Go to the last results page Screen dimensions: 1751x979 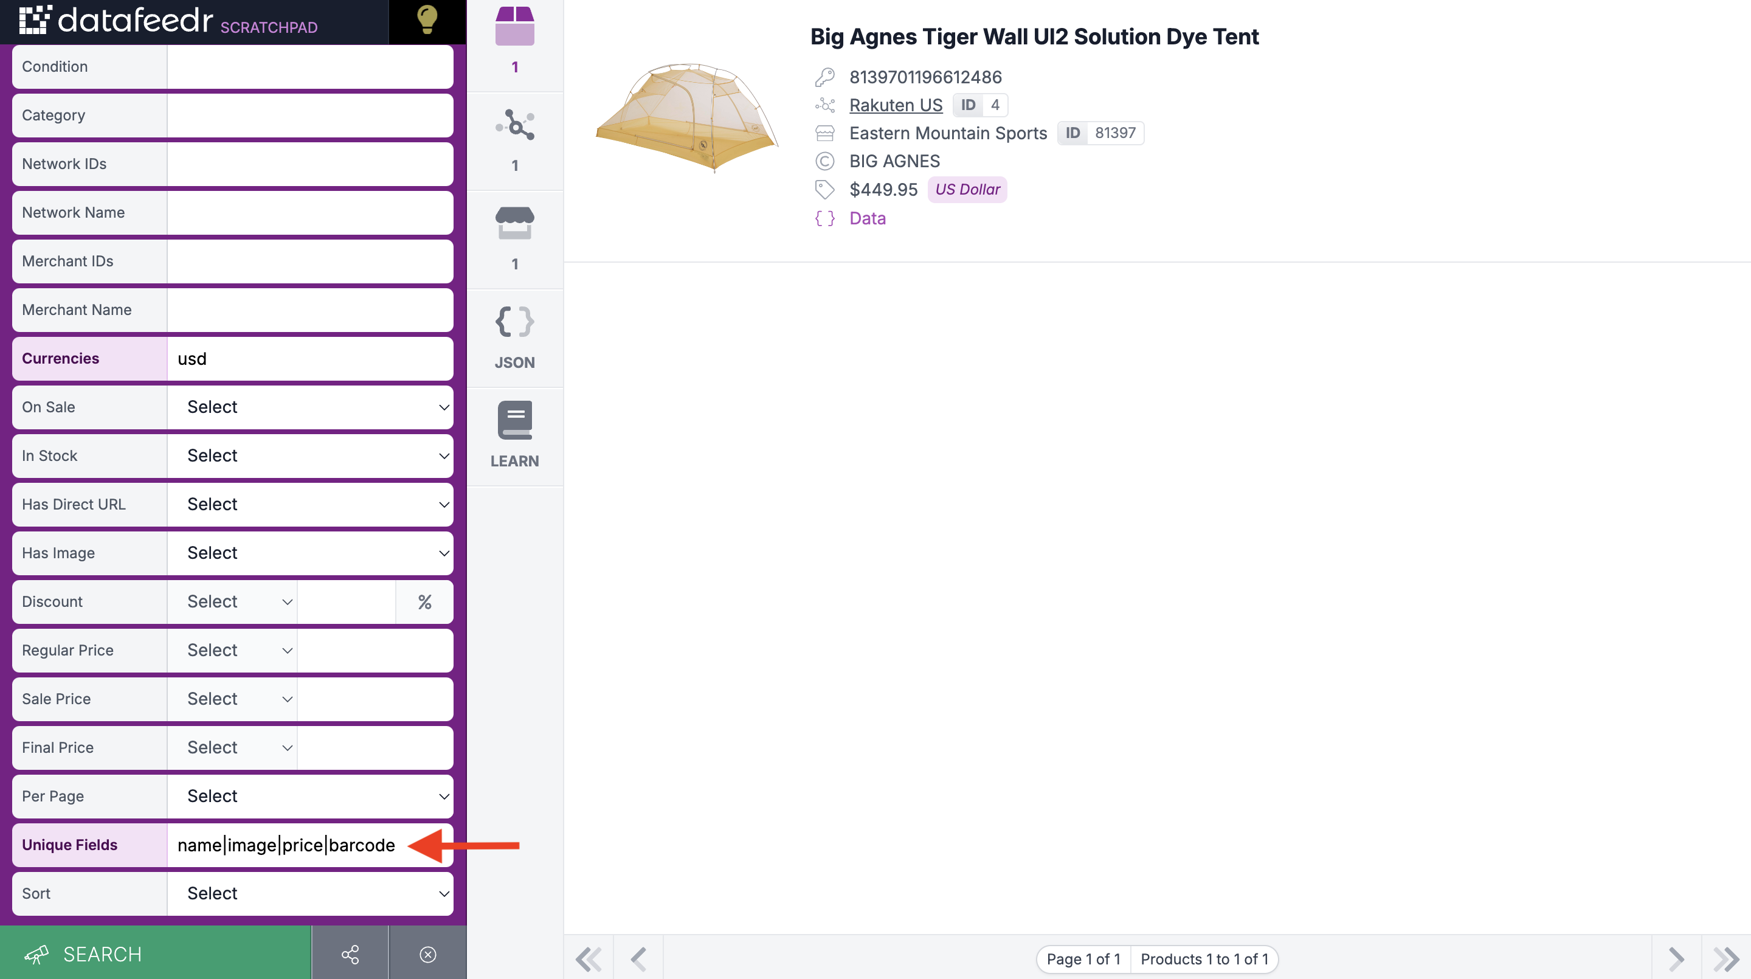coord(1726,958)
